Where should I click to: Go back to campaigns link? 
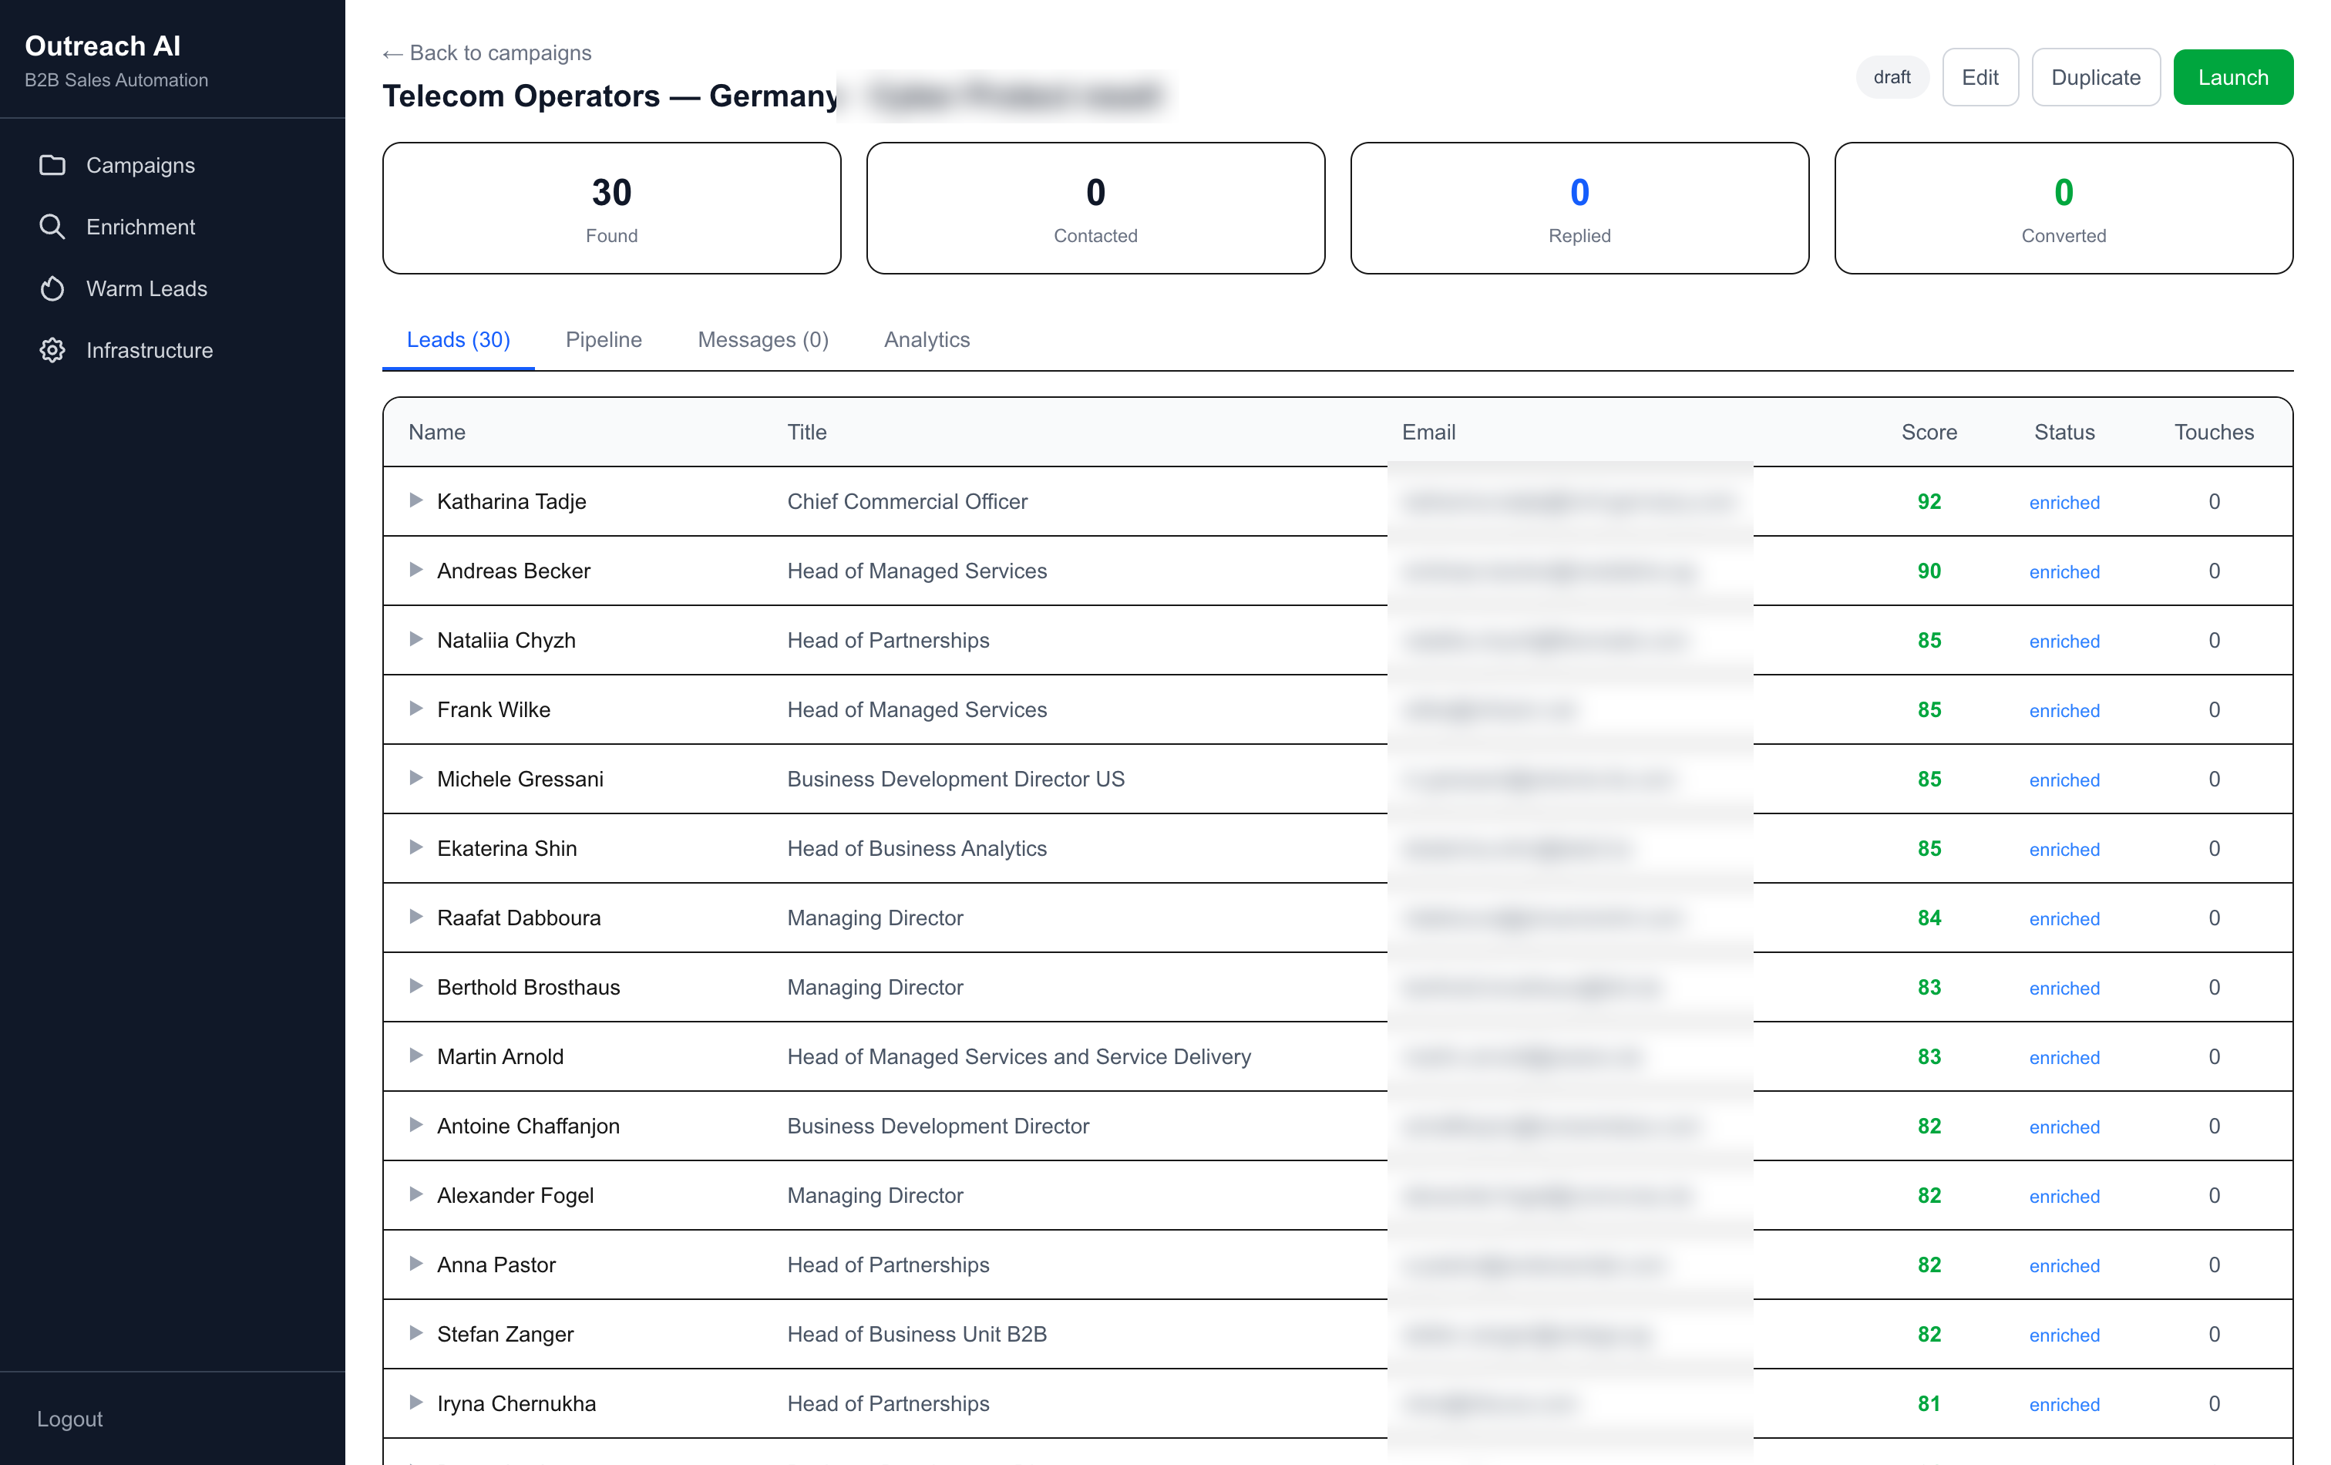coord(487,53)
